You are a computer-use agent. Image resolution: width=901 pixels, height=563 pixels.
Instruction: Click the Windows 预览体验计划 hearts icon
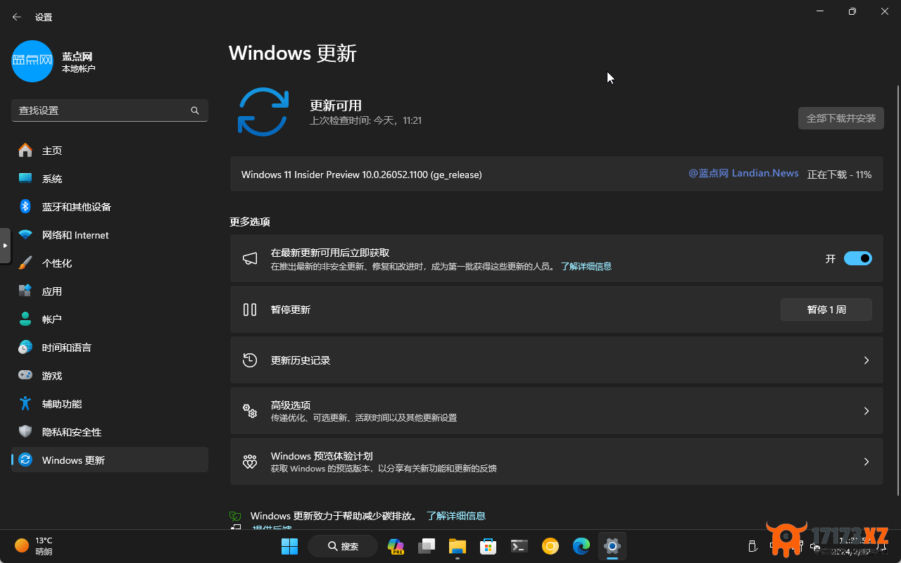250,462
